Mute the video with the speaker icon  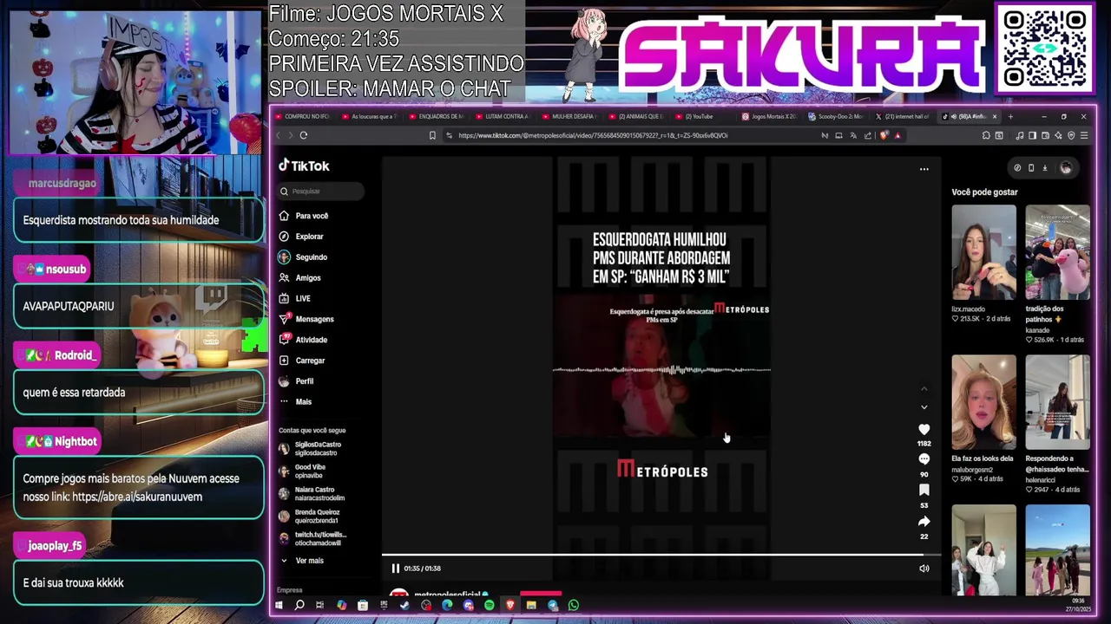pyautogui.click(x=924, y=569)
